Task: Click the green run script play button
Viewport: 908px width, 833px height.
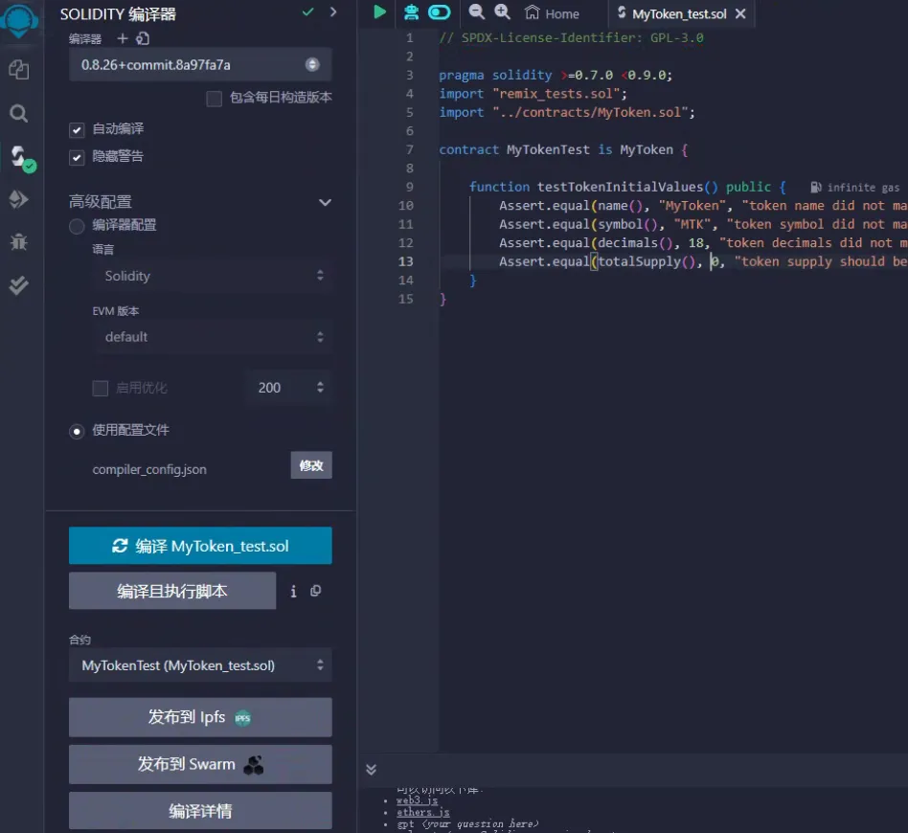Action: (380, 12)
